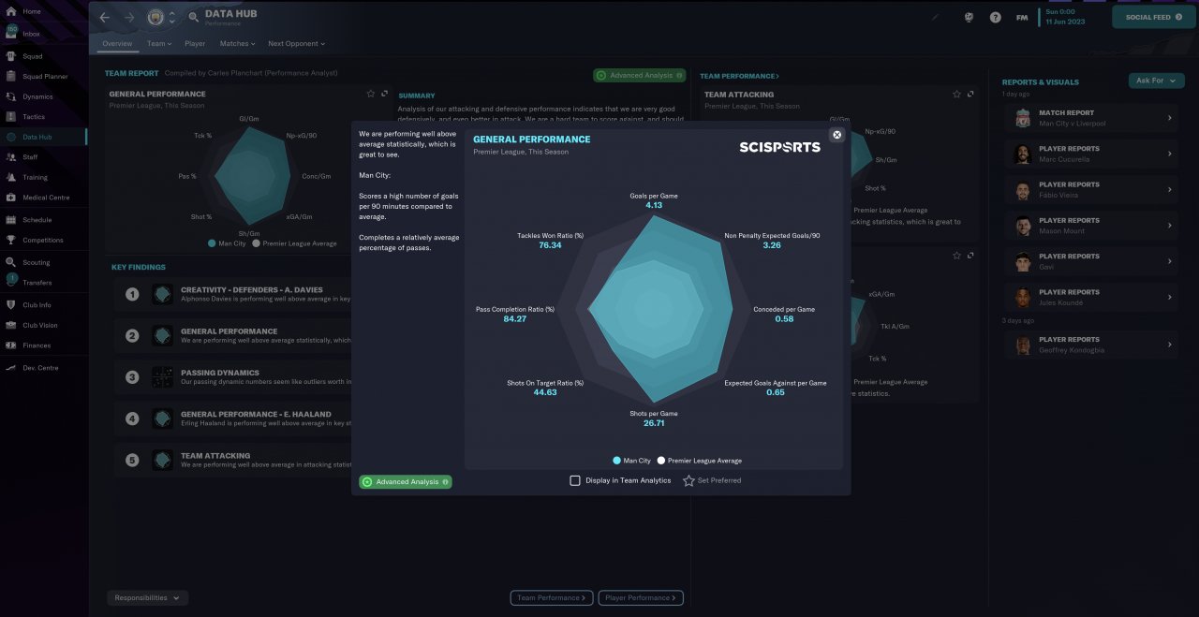Screen dimensions: 1199x617
Task: Click the Social Feed button
Action: [1153, 17]
